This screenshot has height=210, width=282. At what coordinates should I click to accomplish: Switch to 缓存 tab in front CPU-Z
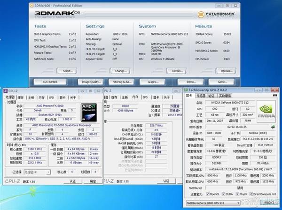tap(21, 97)
